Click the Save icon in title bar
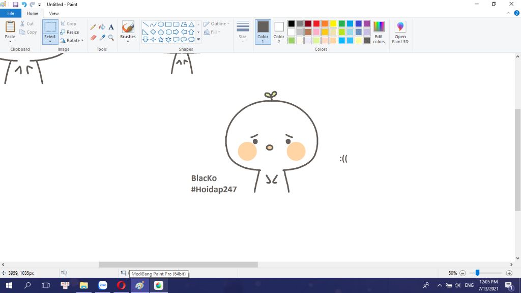521x293 pixels. (x=16, y=5)
